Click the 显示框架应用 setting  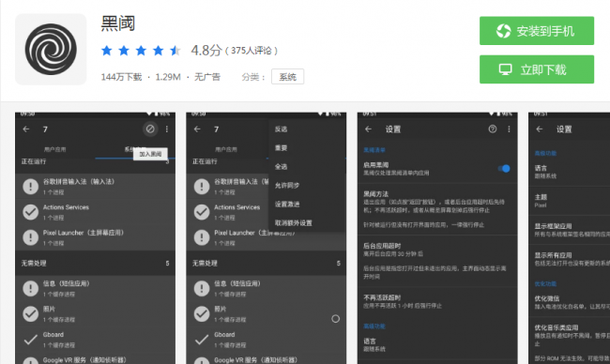point(570,230)
